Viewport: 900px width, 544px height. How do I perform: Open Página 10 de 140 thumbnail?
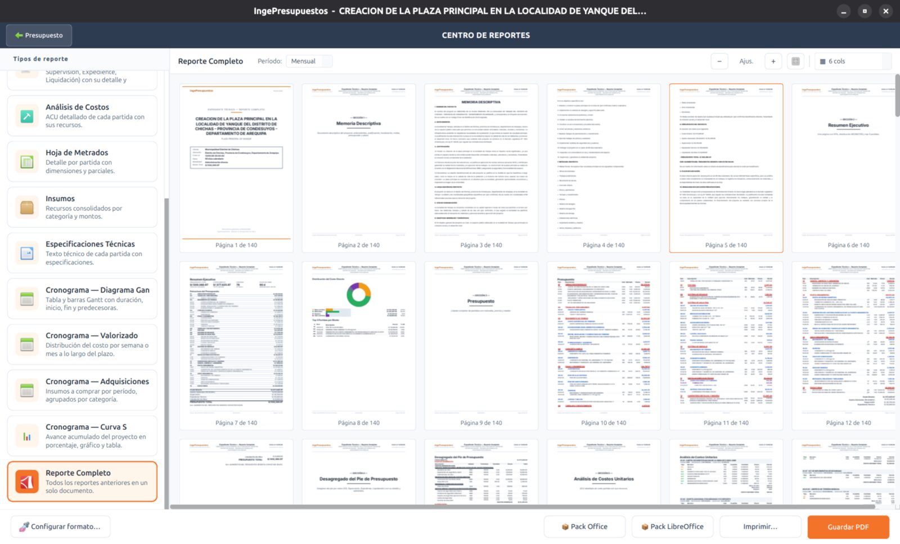pos(604,346)
